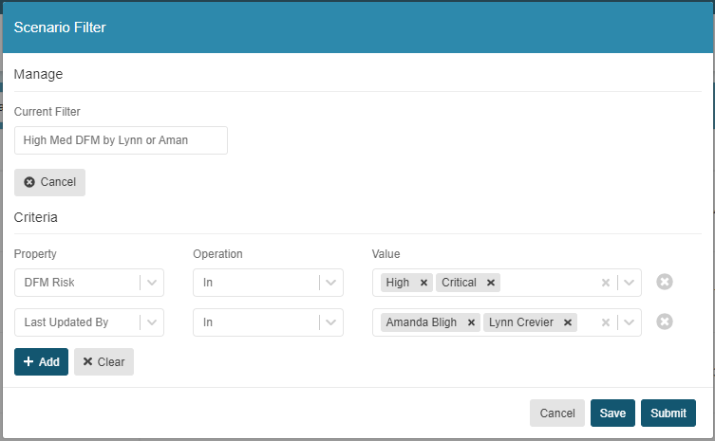Save the scenario filter
Image resolution: width=715 pixels, height=441 pixels.
[612, 413]
